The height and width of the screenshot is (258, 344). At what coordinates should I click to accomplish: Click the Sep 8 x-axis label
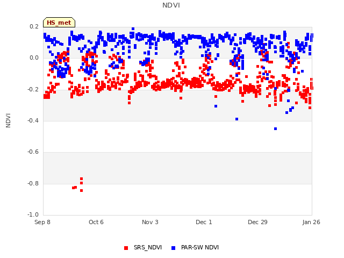tap(42, 222)
